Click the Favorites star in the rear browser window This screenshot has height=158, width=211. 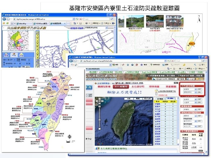pos(4,23)
